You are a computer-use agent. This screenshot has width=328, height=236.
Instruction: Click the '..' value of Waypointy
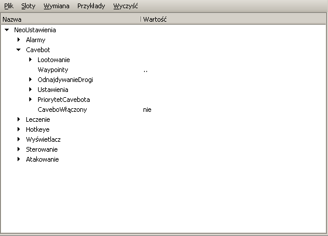click(x=145, y=71)
